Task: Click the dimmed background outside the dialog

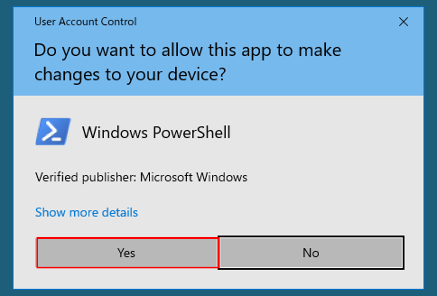Action: (x=6, y=148)
